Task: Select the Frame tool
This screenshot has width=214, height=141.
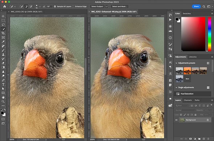Action: click(3, 38)
